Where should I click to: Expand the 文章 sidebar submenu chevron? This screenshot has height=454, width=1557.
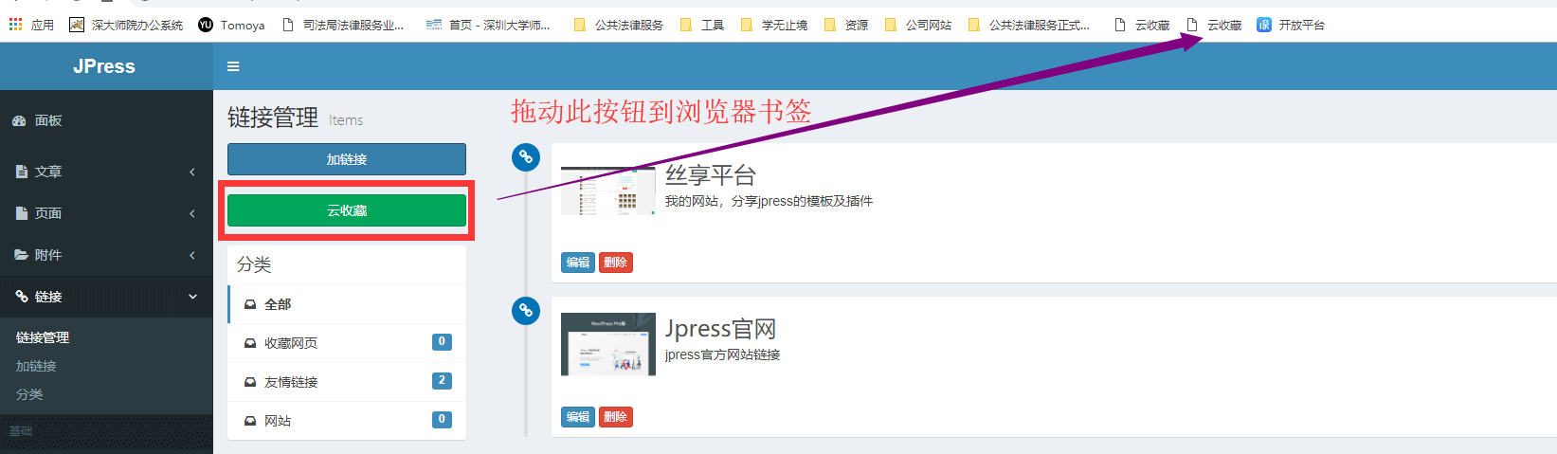click(x=192, y=172)
